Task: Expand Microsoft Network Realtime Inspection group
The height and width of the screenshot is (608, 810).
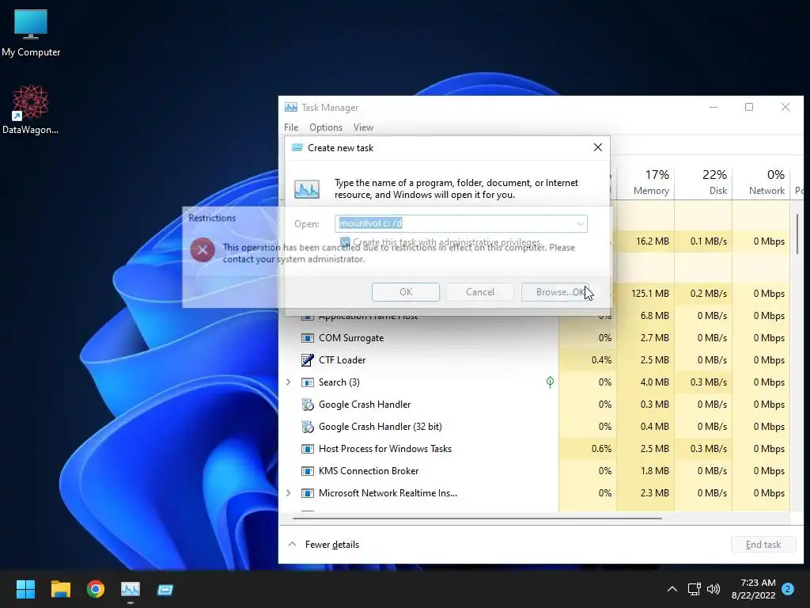Action: tap(289, 492)
